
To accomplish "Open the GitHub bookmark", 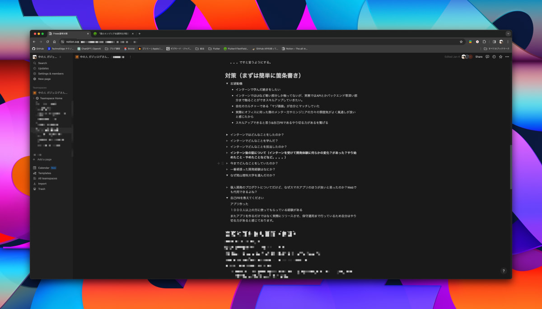I will 38,48.
